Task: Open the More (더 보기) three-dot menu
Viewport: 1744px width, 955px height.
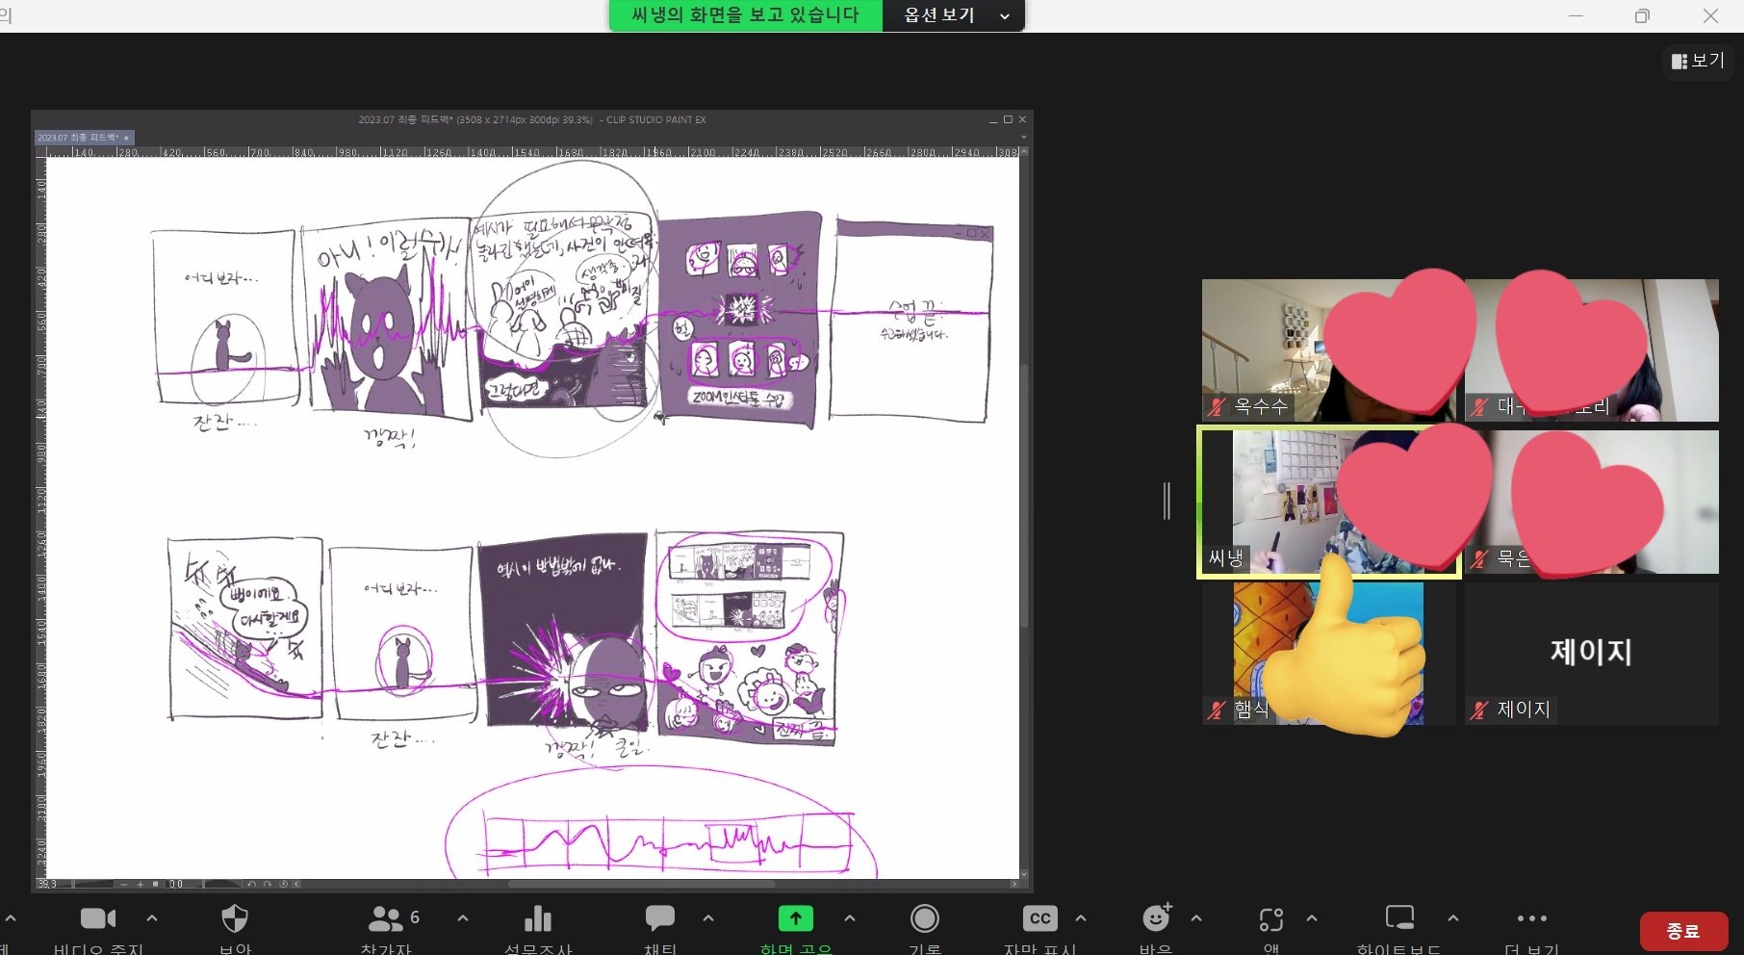Action: 1531,918
